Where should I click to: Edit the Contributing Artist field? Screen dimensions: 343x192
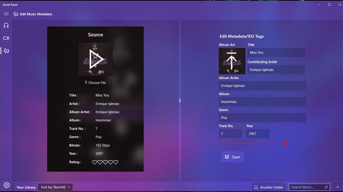tap(276, 70)
